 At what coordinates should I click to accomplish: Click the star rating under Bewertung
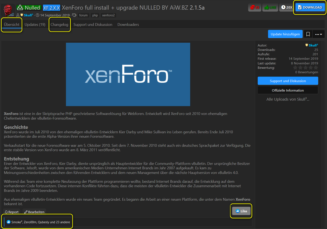pos(306,68)
